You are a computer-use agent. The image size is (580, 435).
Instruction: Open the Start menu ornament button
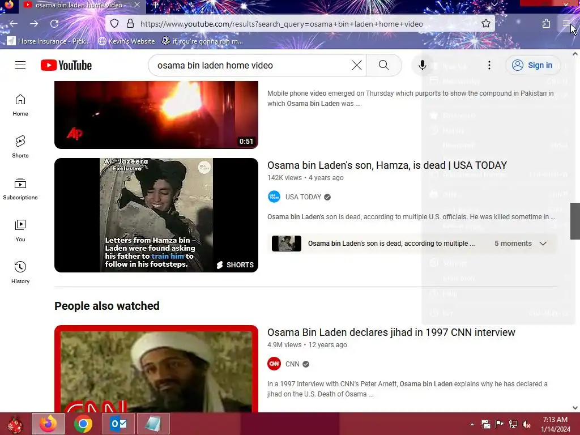14,424
